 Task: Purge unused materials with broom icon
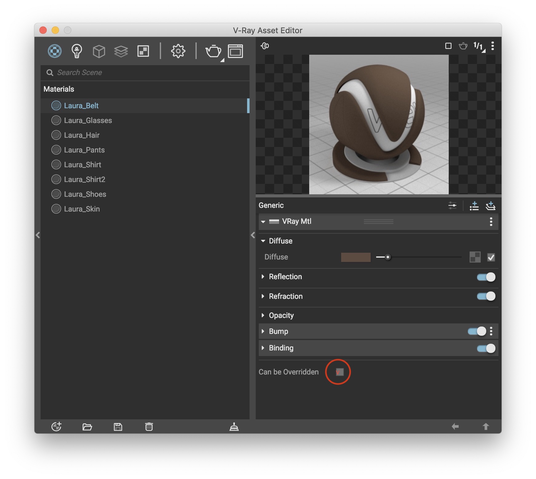(234, 426)
